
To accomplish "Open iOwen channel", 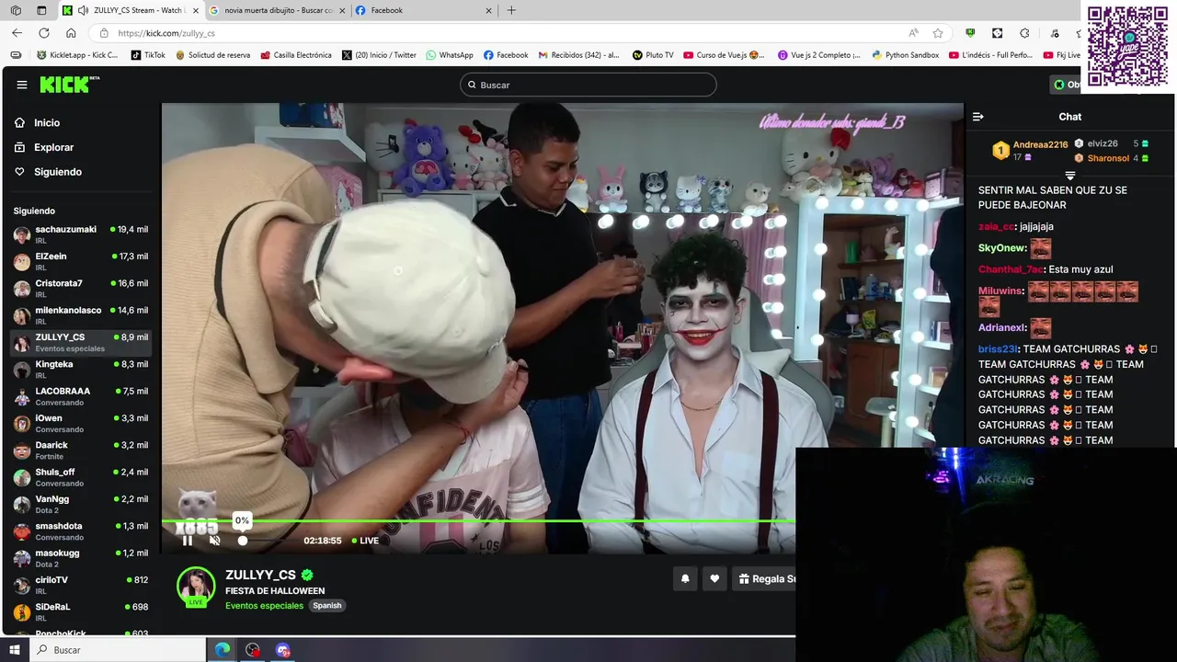I will point(81,423).
